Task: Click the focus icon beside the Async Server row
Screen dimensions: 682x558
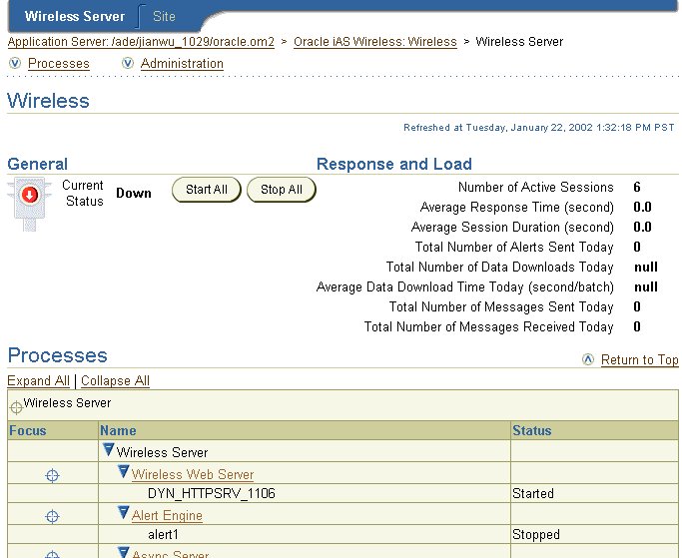Action: coord(52,555)
